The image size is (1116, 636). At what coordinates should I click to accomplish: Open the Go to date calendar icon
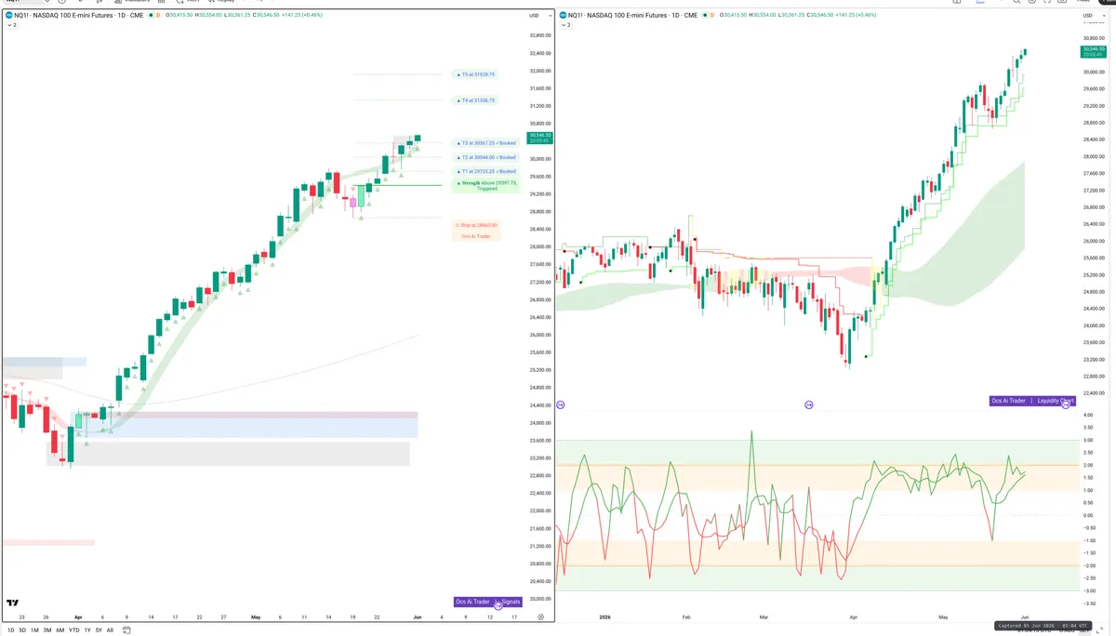pos(126,630)
